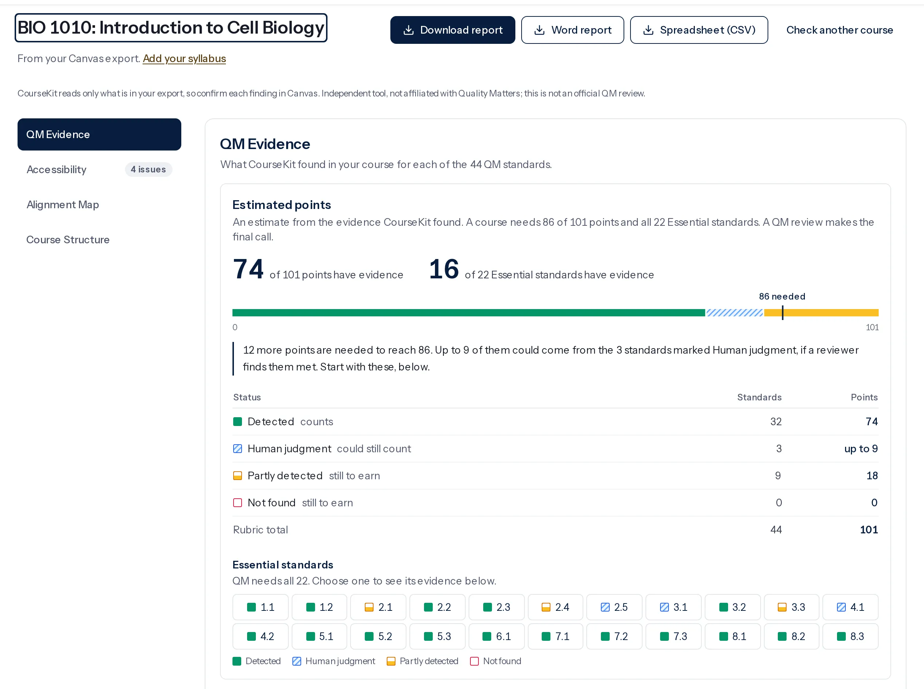Click the green Detected status square in table
The height and width of the screenshot is (689, 924).
pos(237,422)
